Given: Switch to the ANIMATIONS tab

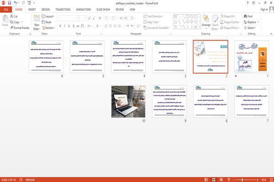Looking at the screenshot, I should pos(84,10).
